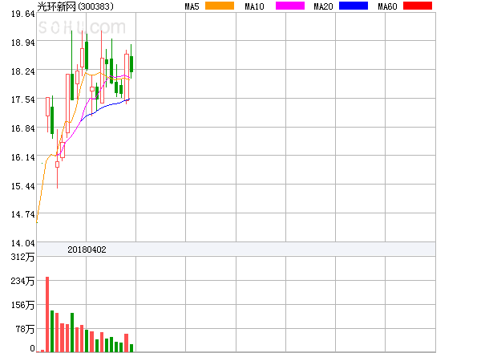Click the 19.64 price axis label
Viewport: 481px width, 353px height.
(23, 14)
